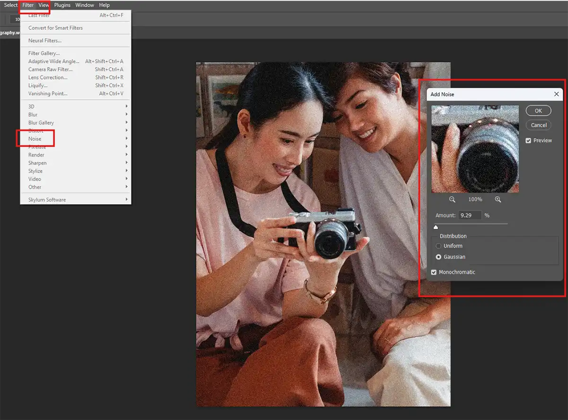Expand the Sharpen submenu

76,163
